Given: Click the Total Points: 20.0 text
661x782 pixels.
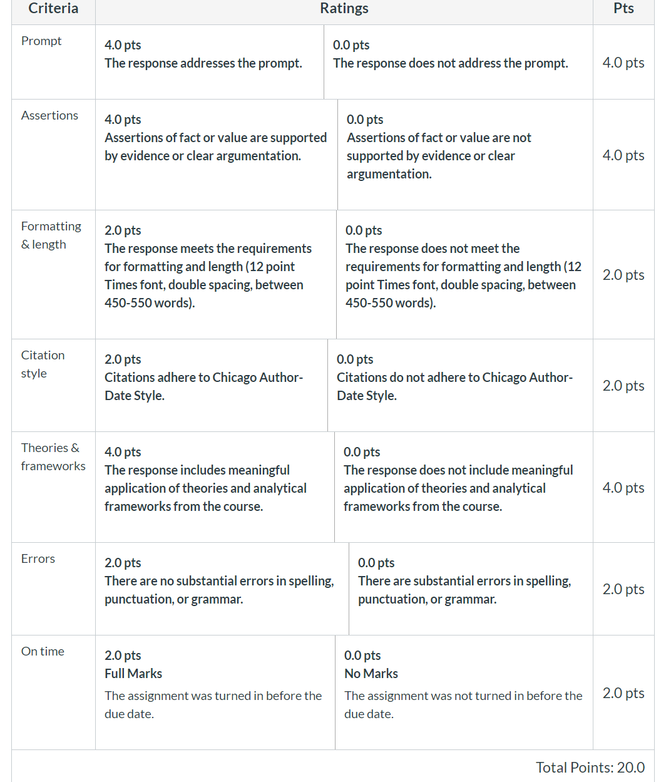Looking at the screenshot, I should coord(590,767).
